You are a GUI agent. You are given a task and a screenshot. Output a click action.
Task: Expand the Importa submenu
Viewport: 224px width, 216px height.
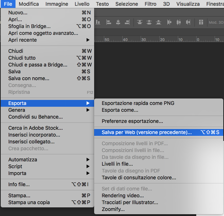[x=47, y=173]
